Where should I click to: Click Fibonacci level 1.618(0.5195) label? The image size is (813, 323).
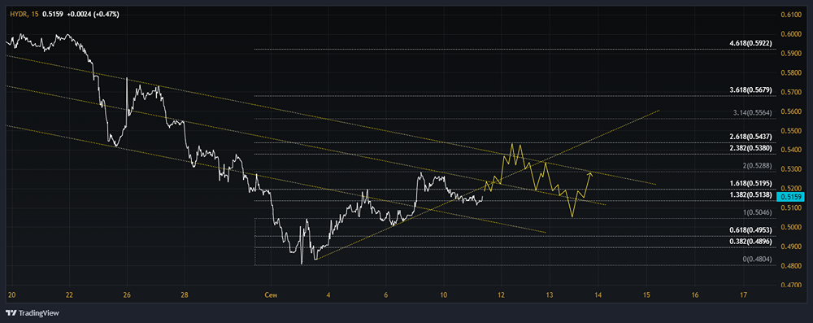click(751, 183)
